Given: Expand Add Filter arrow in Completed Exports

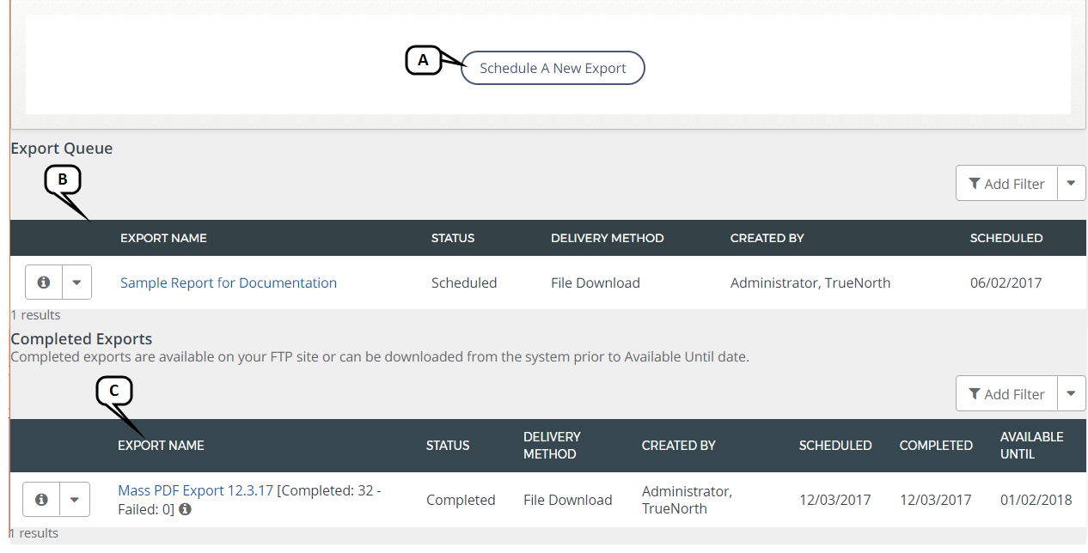Looking at the screenshot, I should tap(1071, 394).
